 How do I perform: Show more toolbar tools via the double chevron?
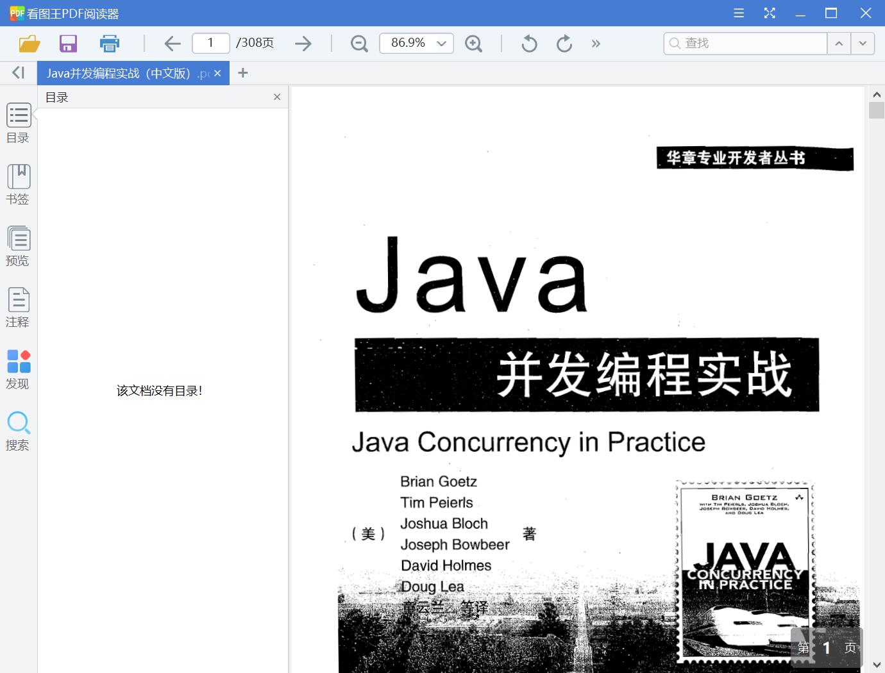[596, 44]
